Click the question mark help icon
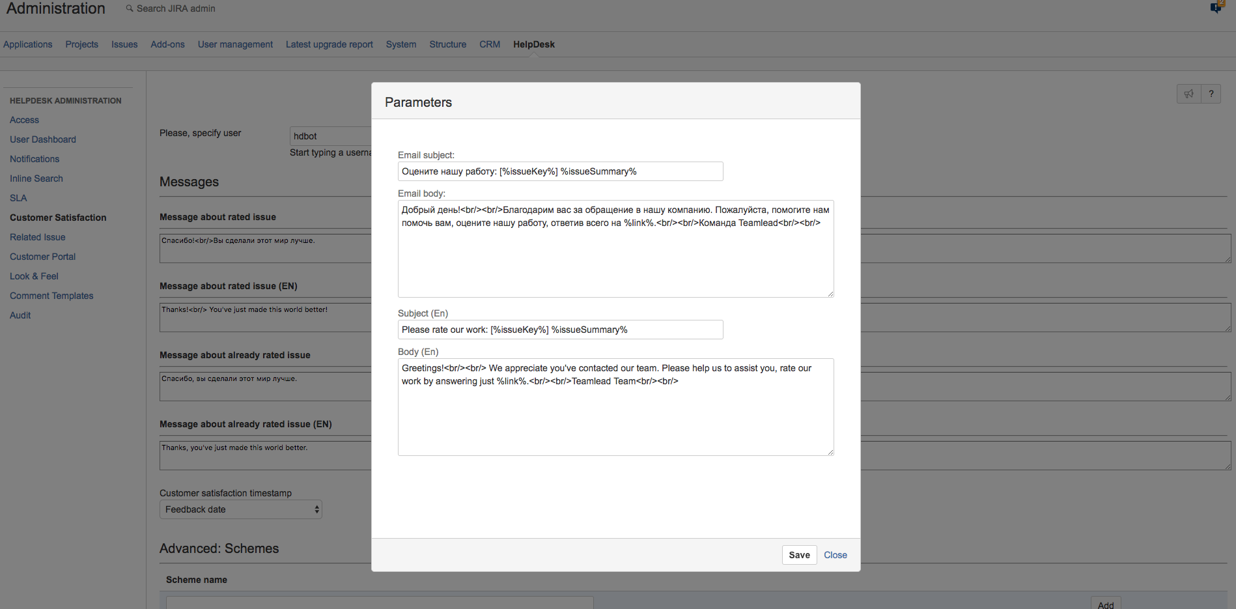This screenshot has height=609, width=1236. click(x=1211, y=94)
